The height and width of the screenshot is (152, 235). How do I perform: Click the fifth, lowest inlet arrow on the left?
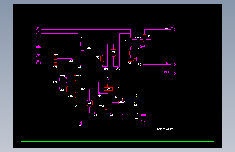coord(39,63)
